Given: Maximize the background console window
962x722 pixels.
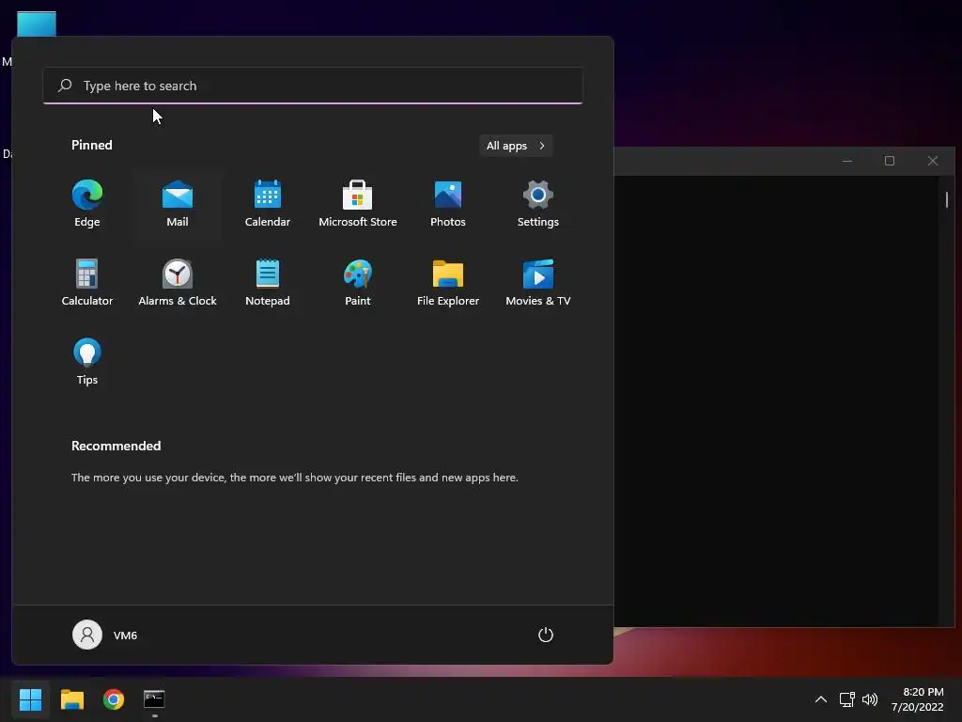Looking at the screenshot, I should (890, 161).
